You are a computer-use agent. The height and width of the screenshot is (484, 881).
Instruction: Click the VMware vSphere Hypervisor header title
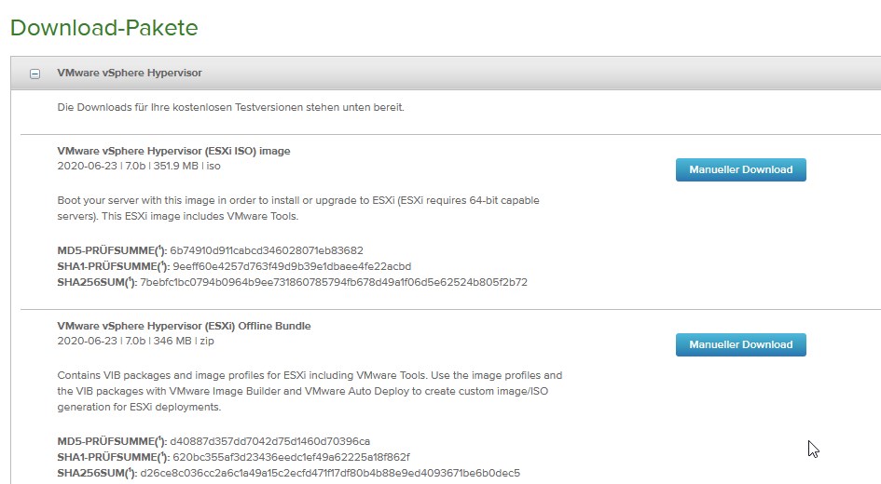pyautogui.click(x=130, y=73)
